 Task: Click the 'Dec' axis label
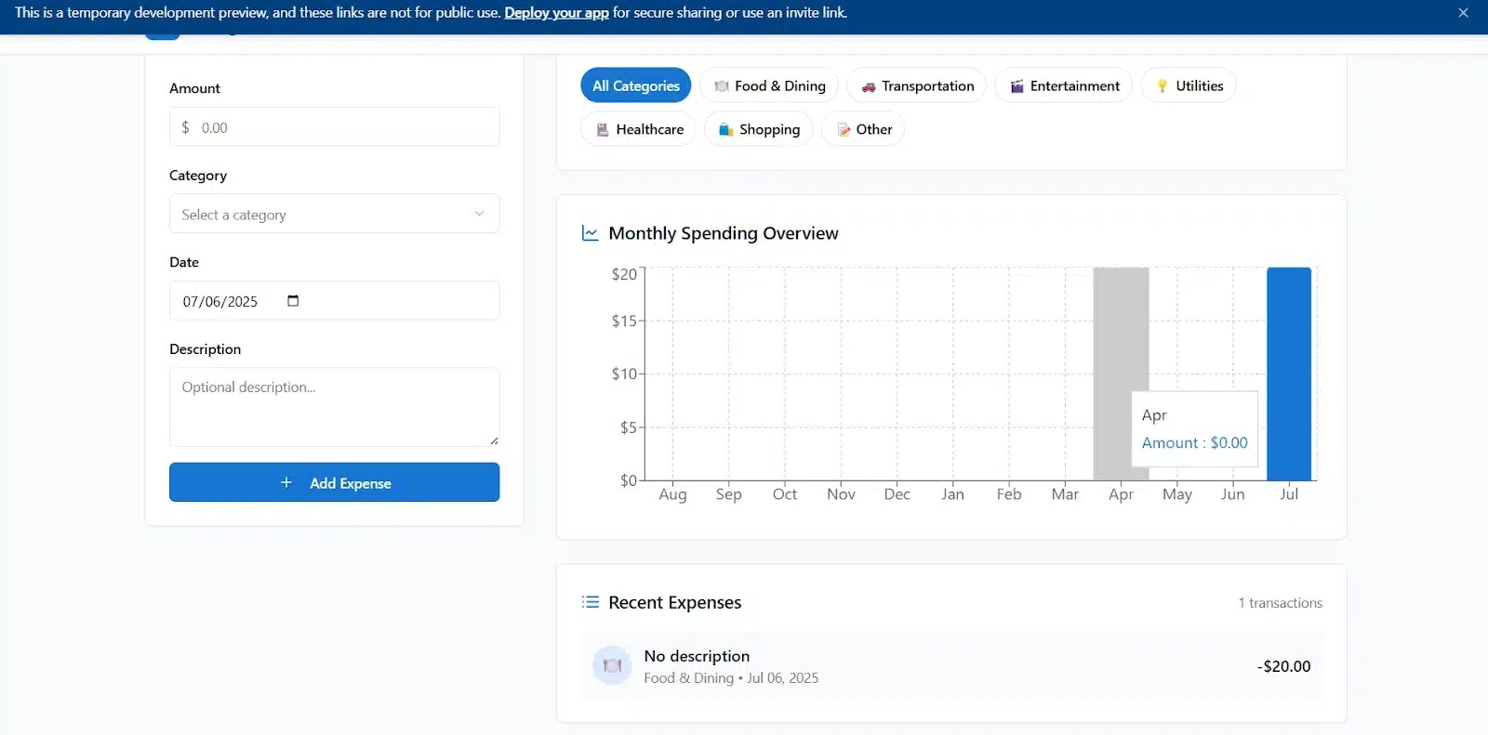pyautogui.click(x=897, y=494)
